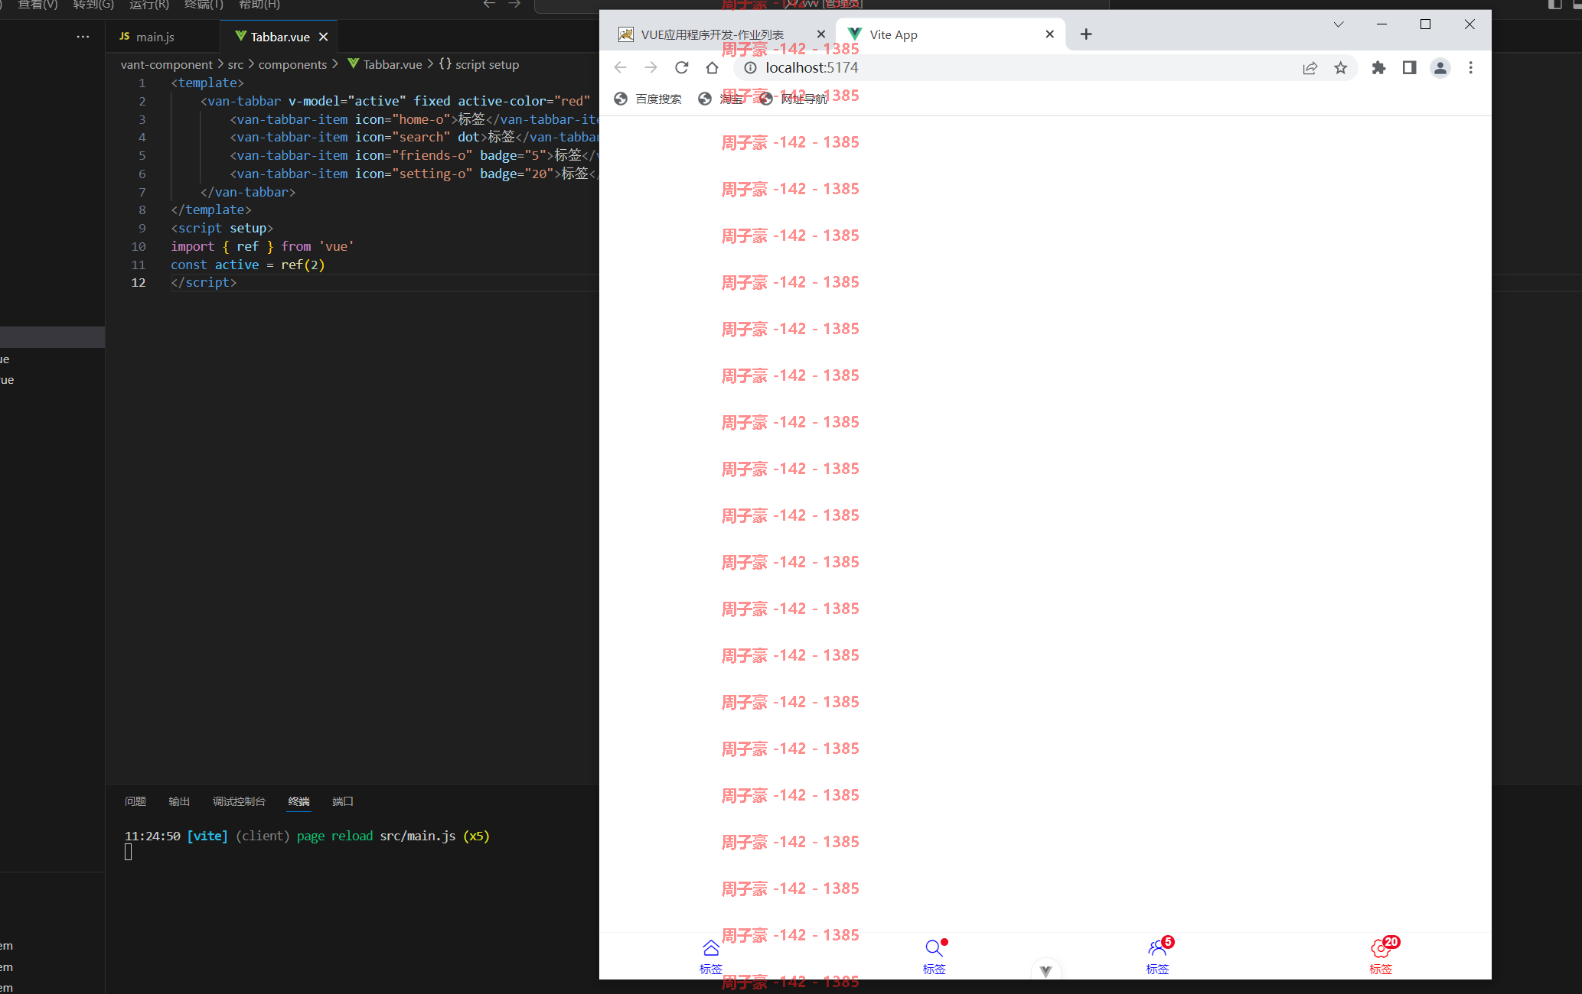Click line number 12 in the editor
The width and height of the screenshot is (1582, 994).
(139, 283)
